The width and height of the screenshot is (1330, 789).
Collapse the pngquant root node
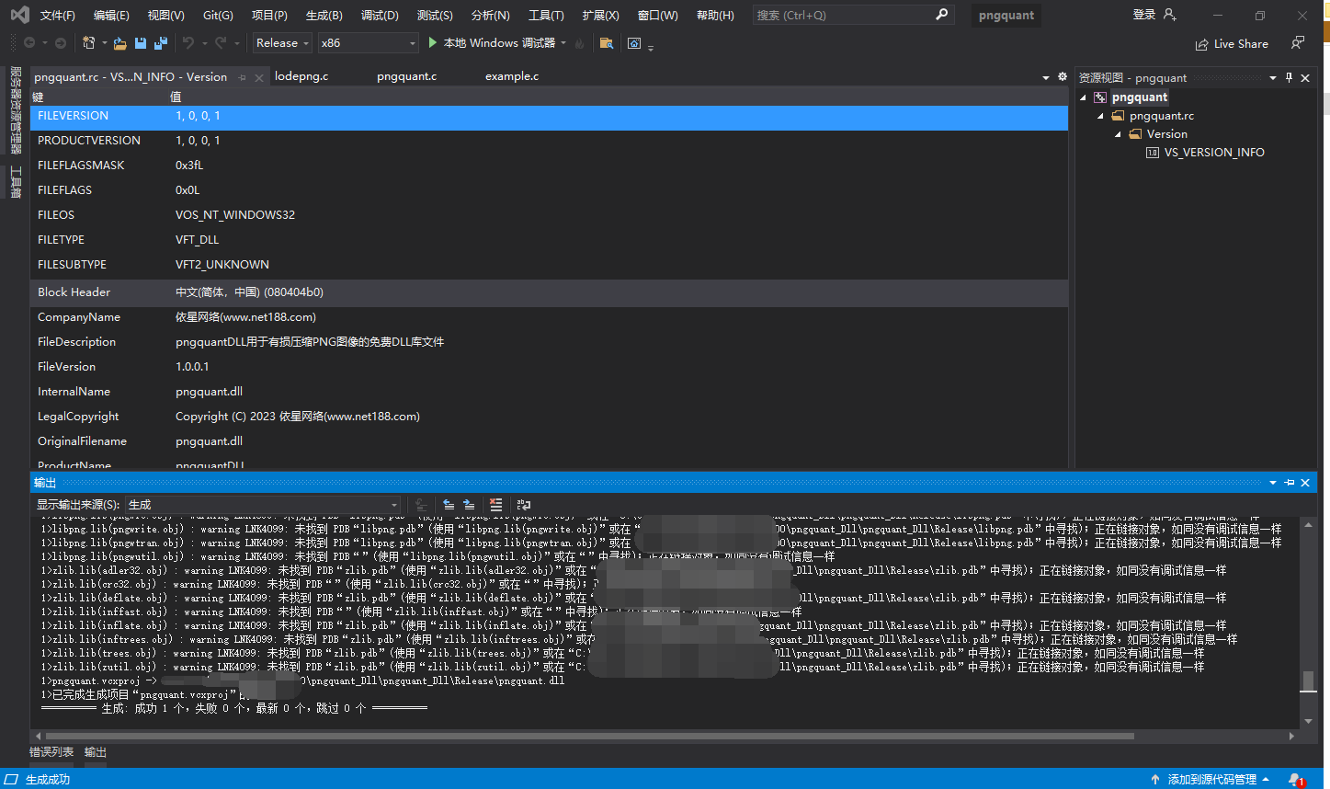[x=1084, y=97]
